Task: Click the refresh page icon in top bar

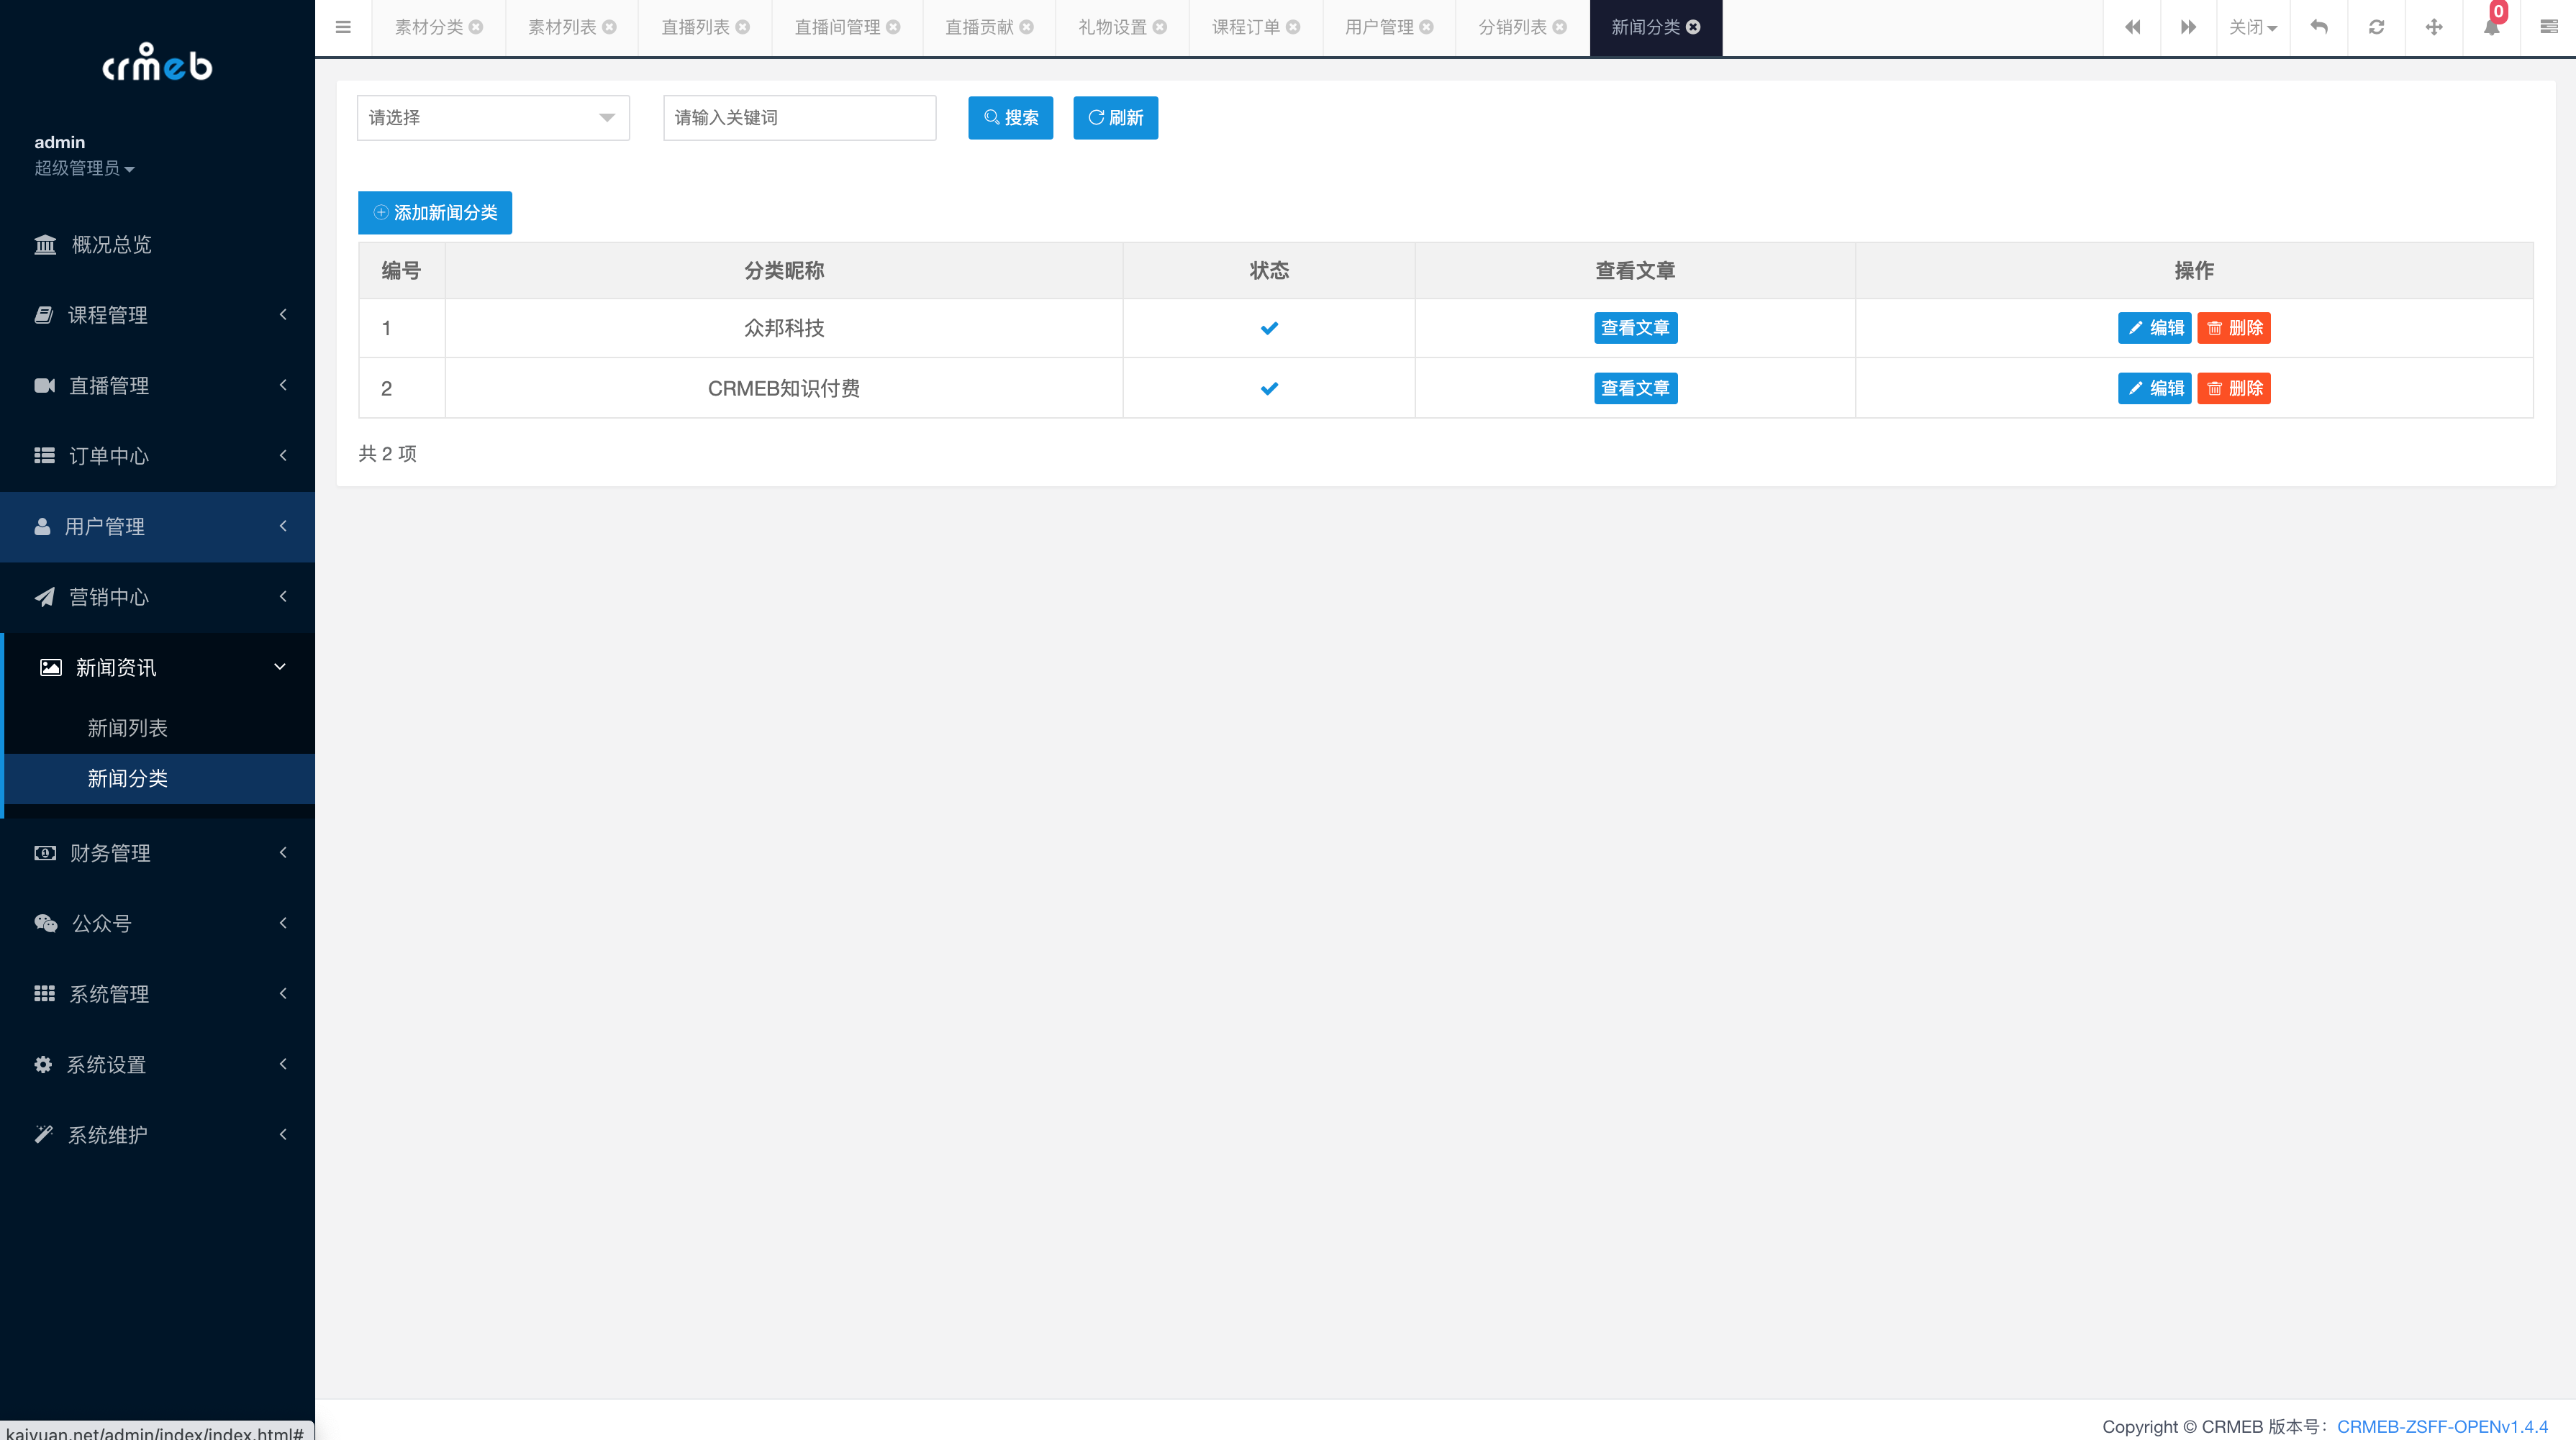Action: pos(2376,27)
